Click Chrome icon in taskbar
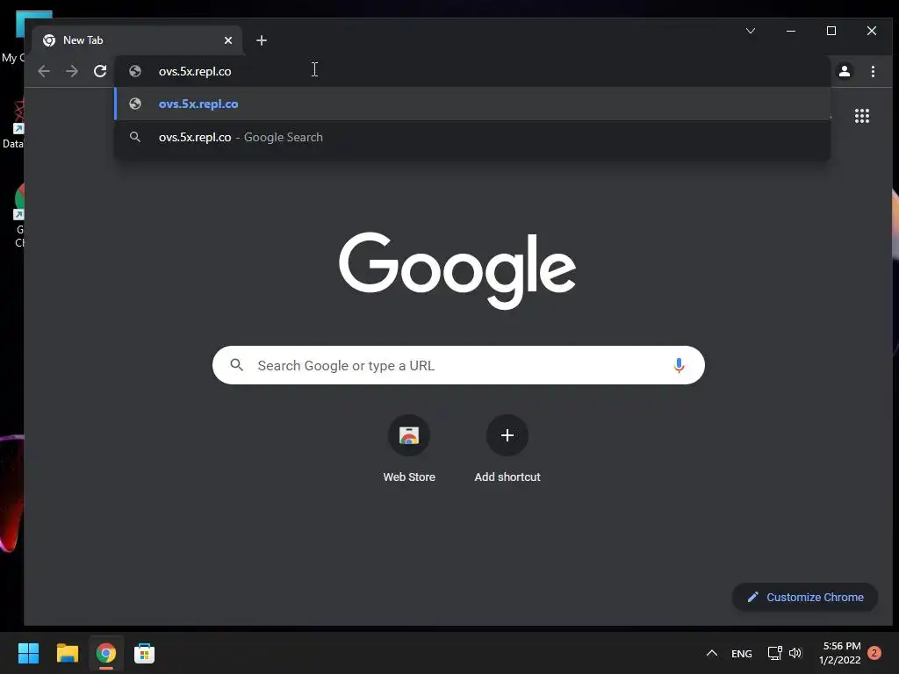Viewport: 899px width, 674px height. coord(105,653)
